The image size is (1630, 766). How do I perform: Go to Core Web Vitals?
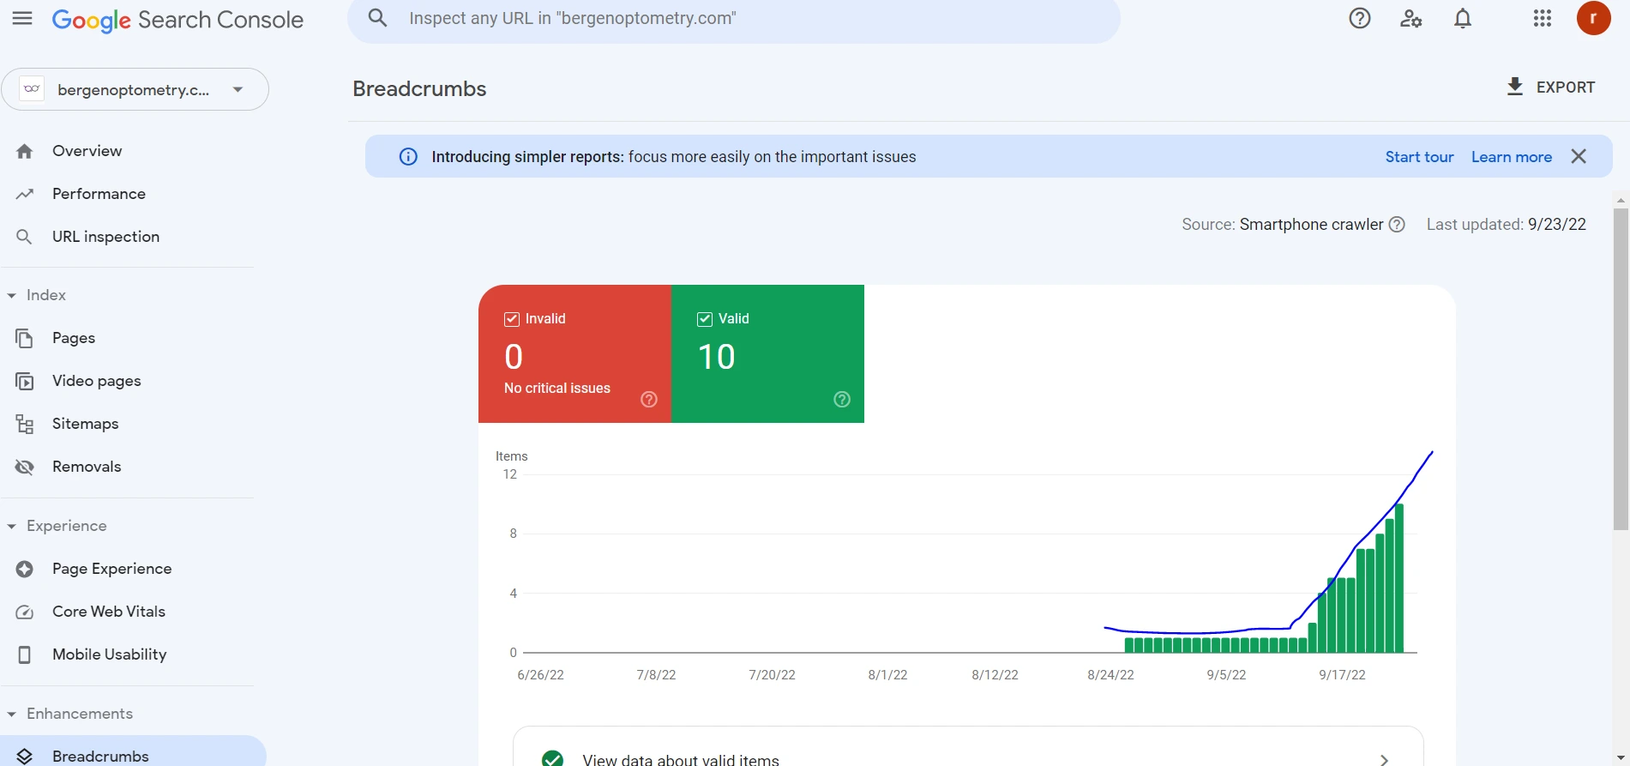point(108,612)
